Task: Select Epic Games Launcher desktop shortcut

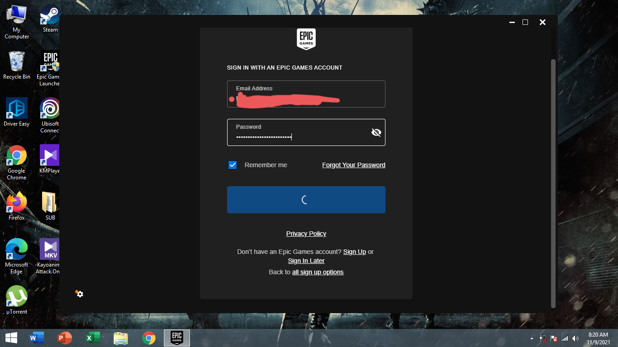Action: (x=49, y=69)
